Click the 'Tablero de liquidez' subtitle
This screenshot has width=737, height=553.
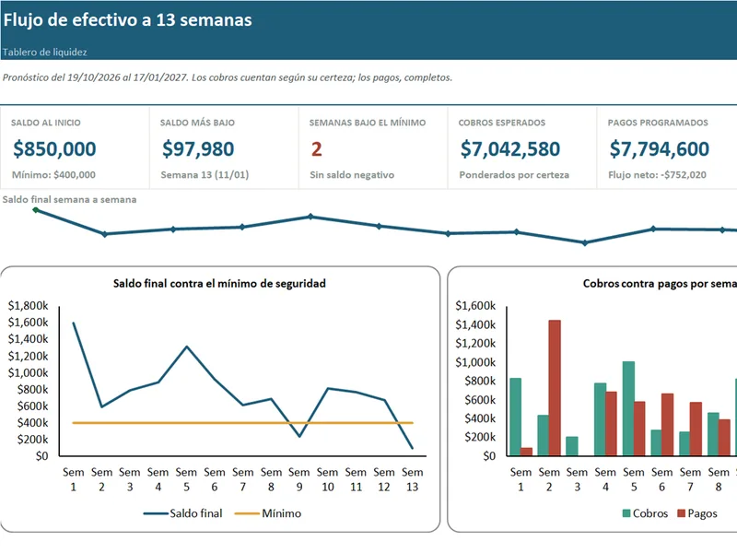click(44, 53)
